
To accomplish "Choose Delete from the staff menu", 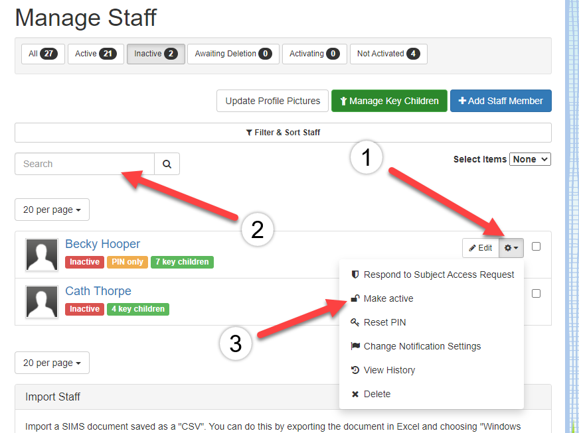I will tap(376, 394).
